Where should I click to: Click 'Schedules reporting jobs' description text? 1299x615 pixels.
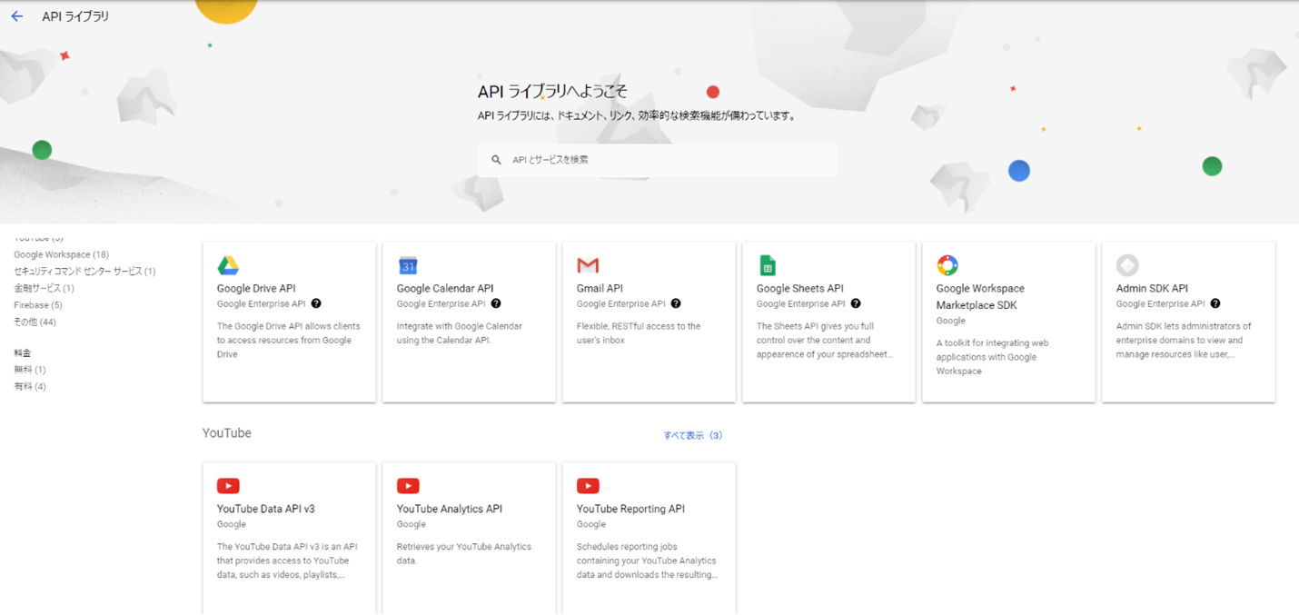pos(647,561)
